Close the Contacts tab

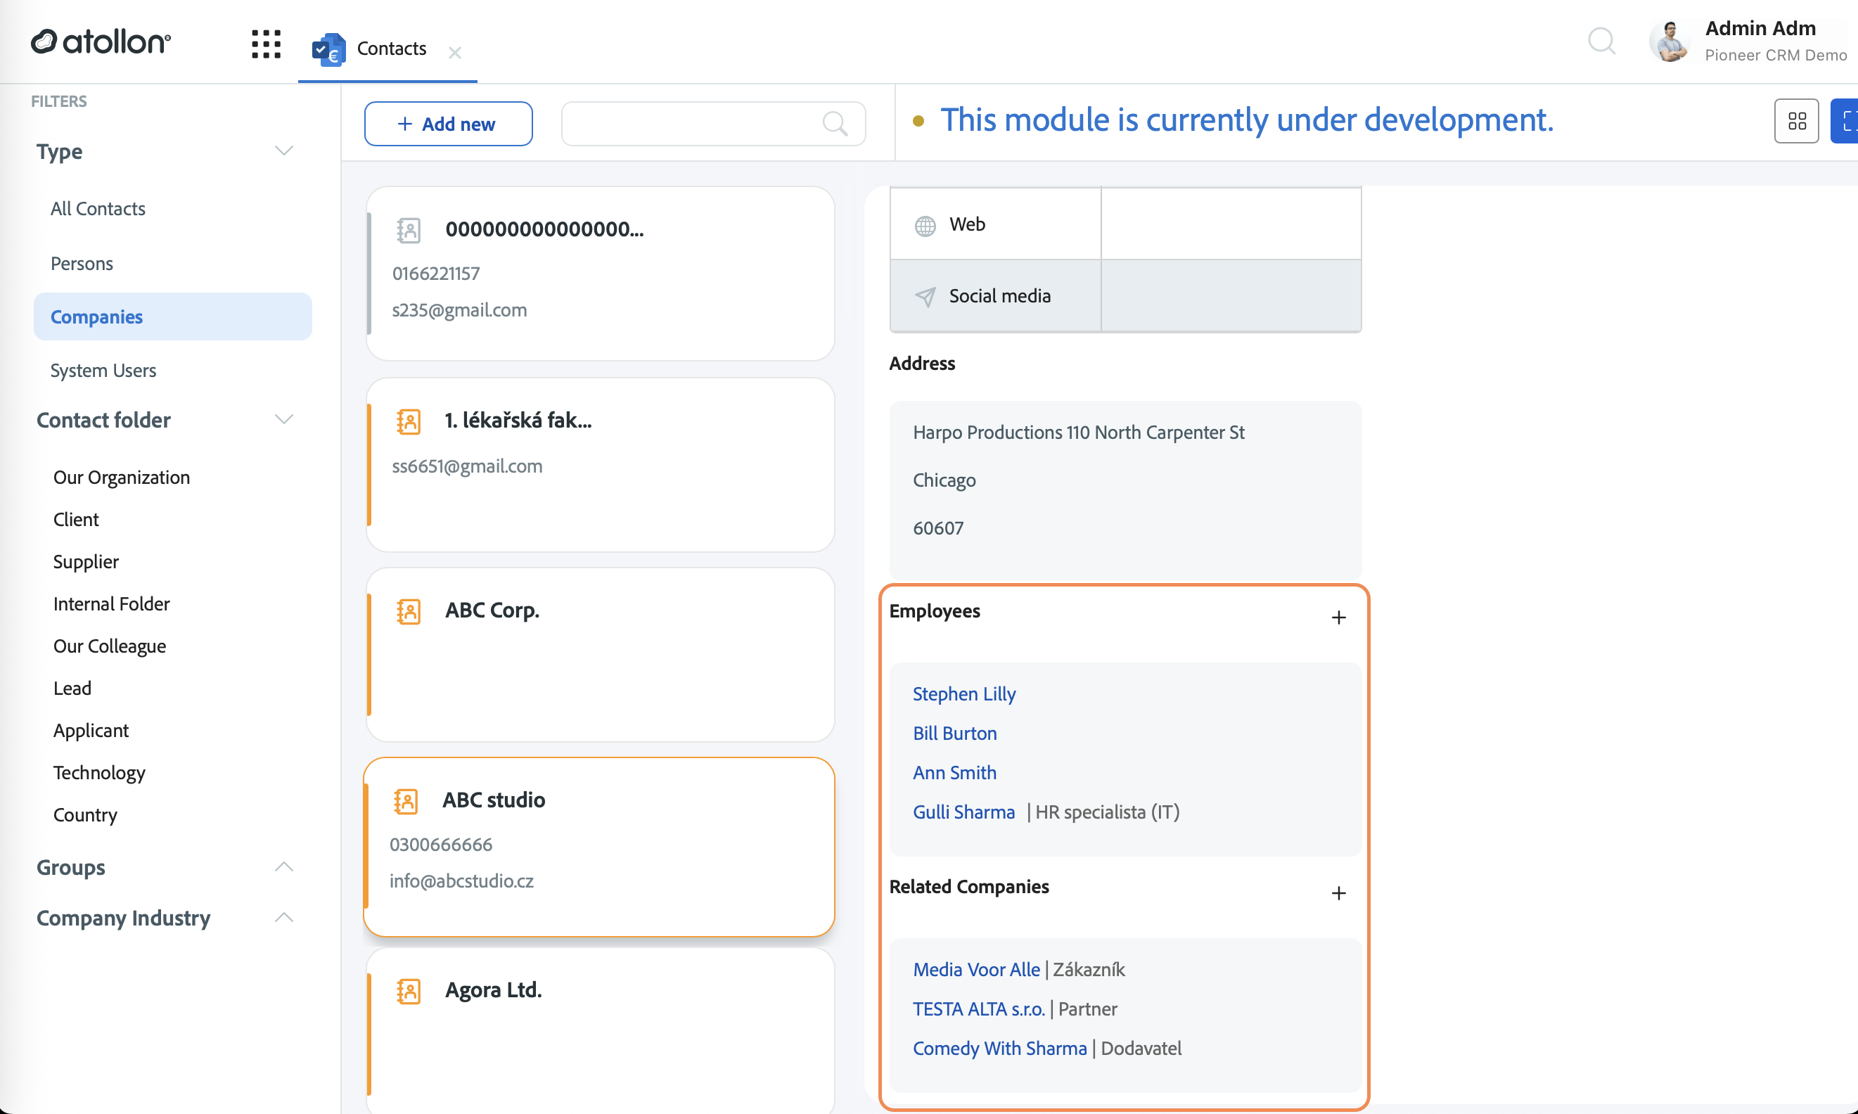(x=455, y=53)
